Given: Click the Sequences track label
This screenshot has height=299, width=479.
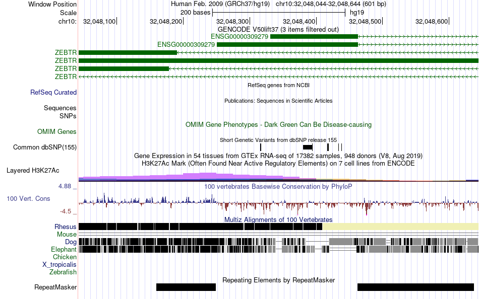Looking at the screenshot, I should coord(60,108).
